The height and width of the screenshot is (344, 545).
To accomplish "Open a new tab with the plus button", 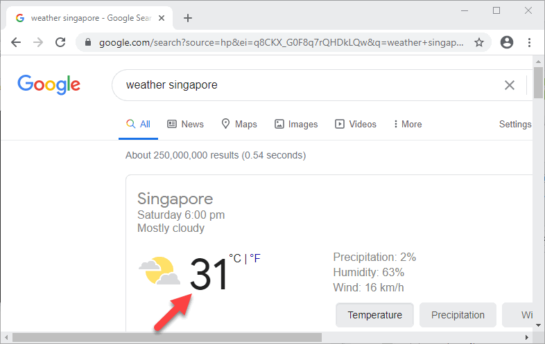I will [188, 18].
